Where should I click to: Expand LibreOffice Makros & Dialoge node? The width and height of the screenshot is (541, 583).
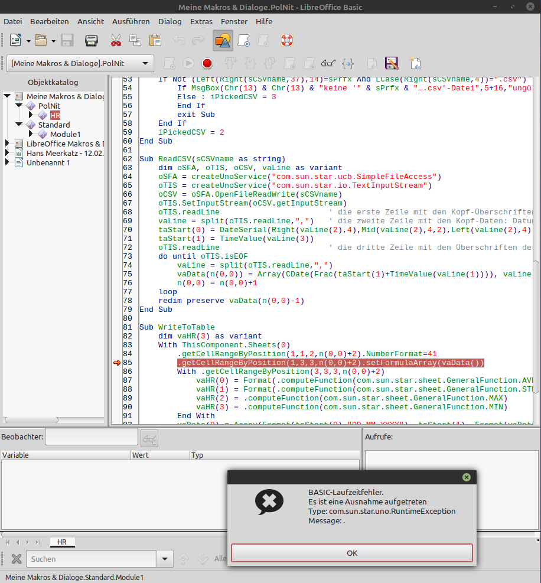[x=6, y=143]
